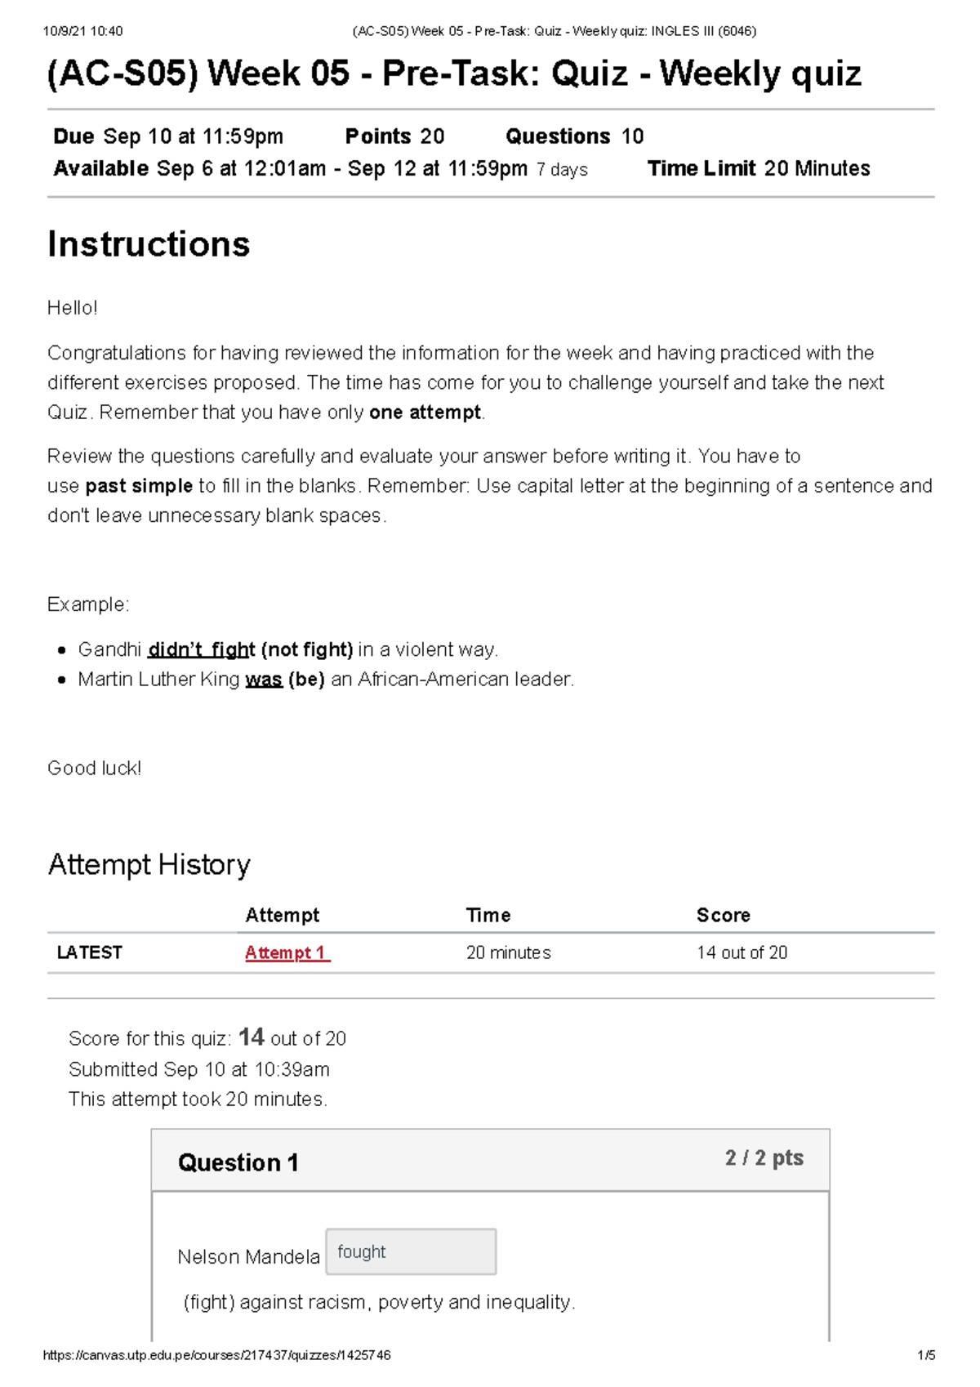Viewport: 980px width, 1387px height.
Task: Click the Score column header
Action: [x=723, y=915]
